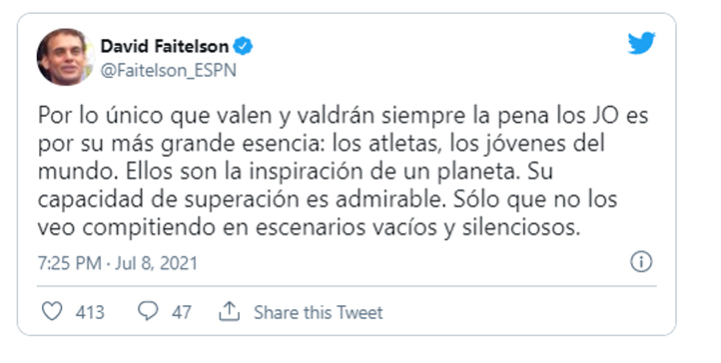Click the Twitter bird logo

pos(641,43)
